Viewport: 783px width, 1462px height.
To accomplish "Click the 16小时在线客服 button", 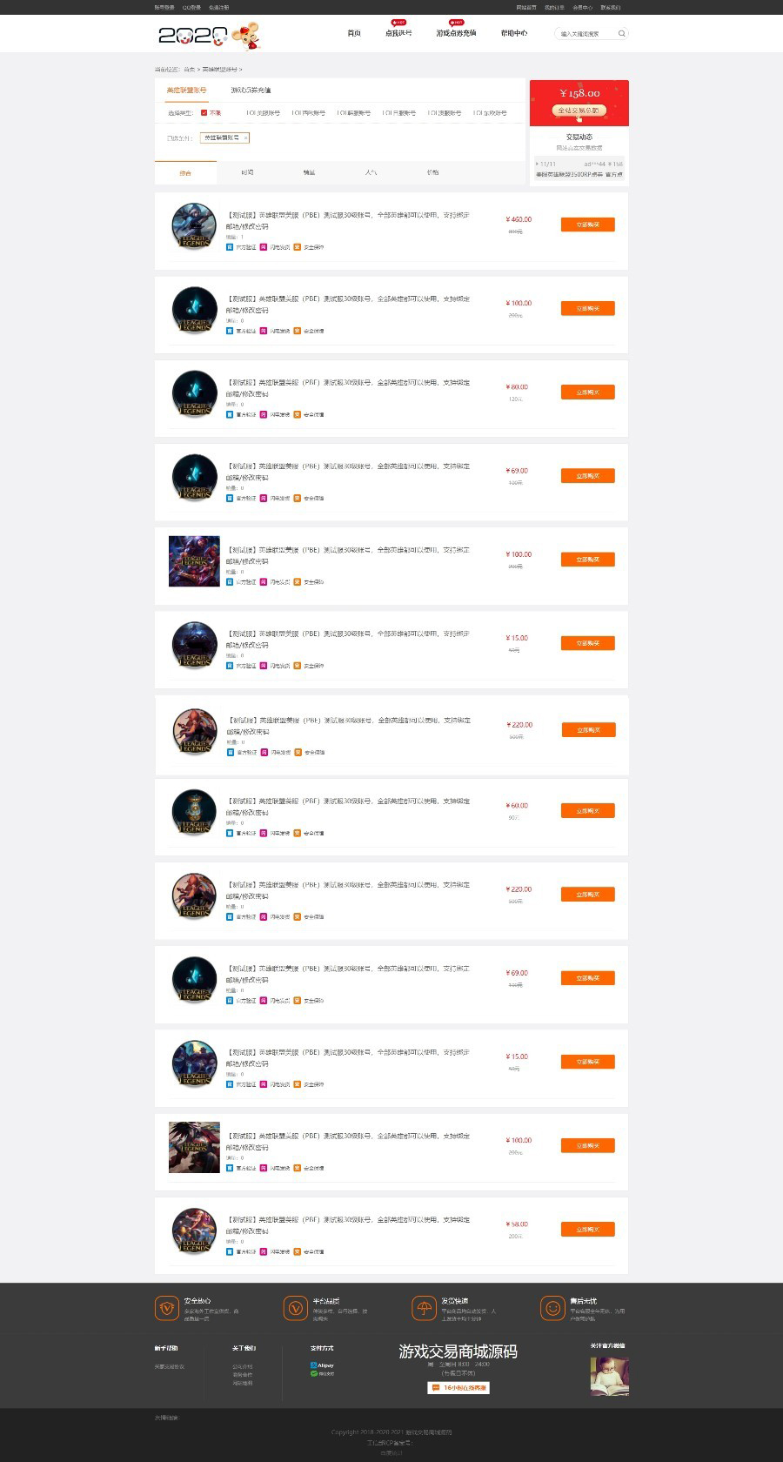I will pyautogui.click(x=458, y=1388).
